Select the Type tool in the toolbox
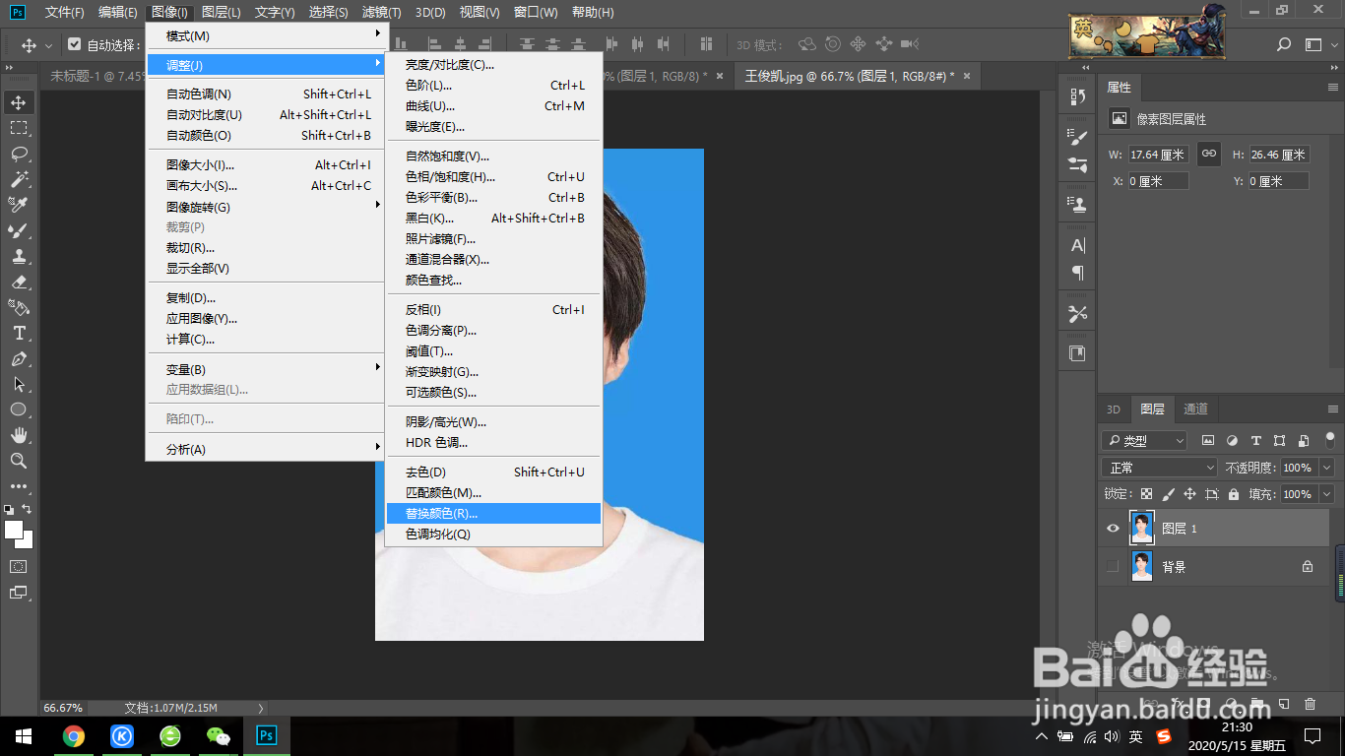 tap(19, 333)
